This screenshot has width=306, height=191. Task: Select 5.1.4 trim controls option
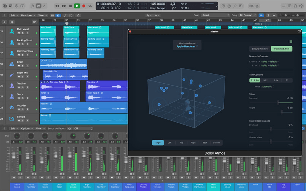click(x=276, y=80)
